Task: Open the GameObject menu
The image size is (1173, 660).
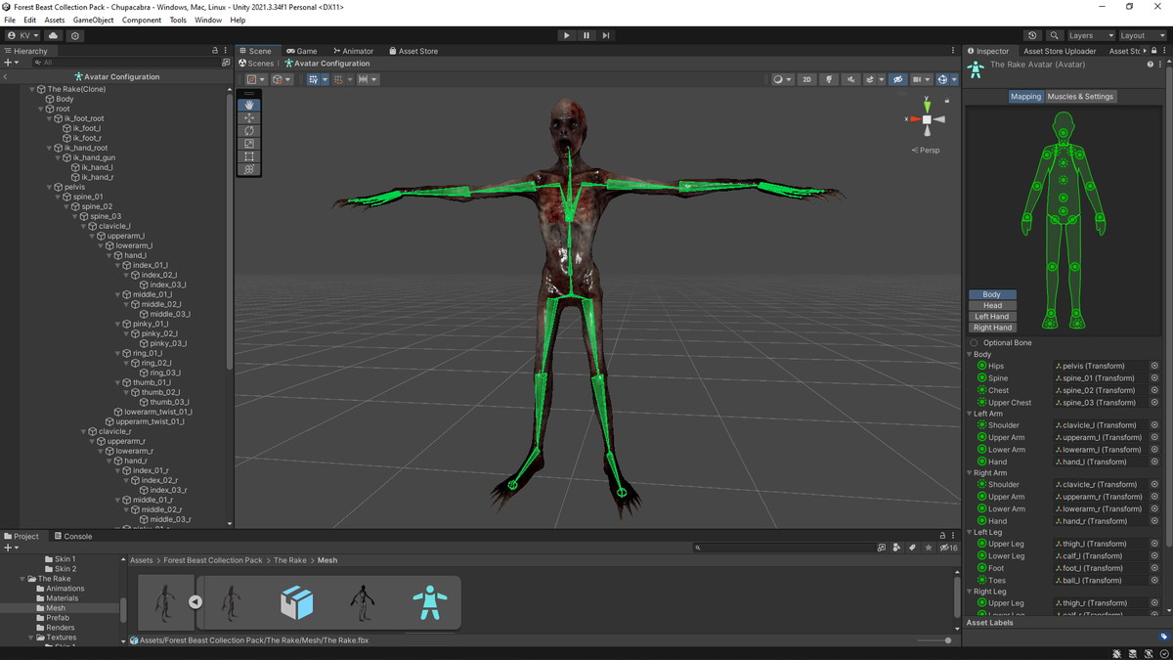Action: (93, 20)
